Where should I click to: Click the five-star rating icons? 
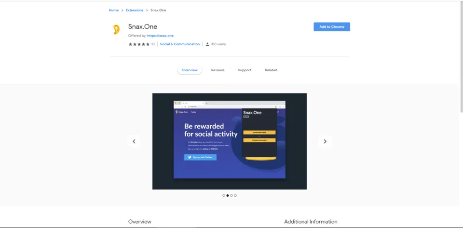139,44
